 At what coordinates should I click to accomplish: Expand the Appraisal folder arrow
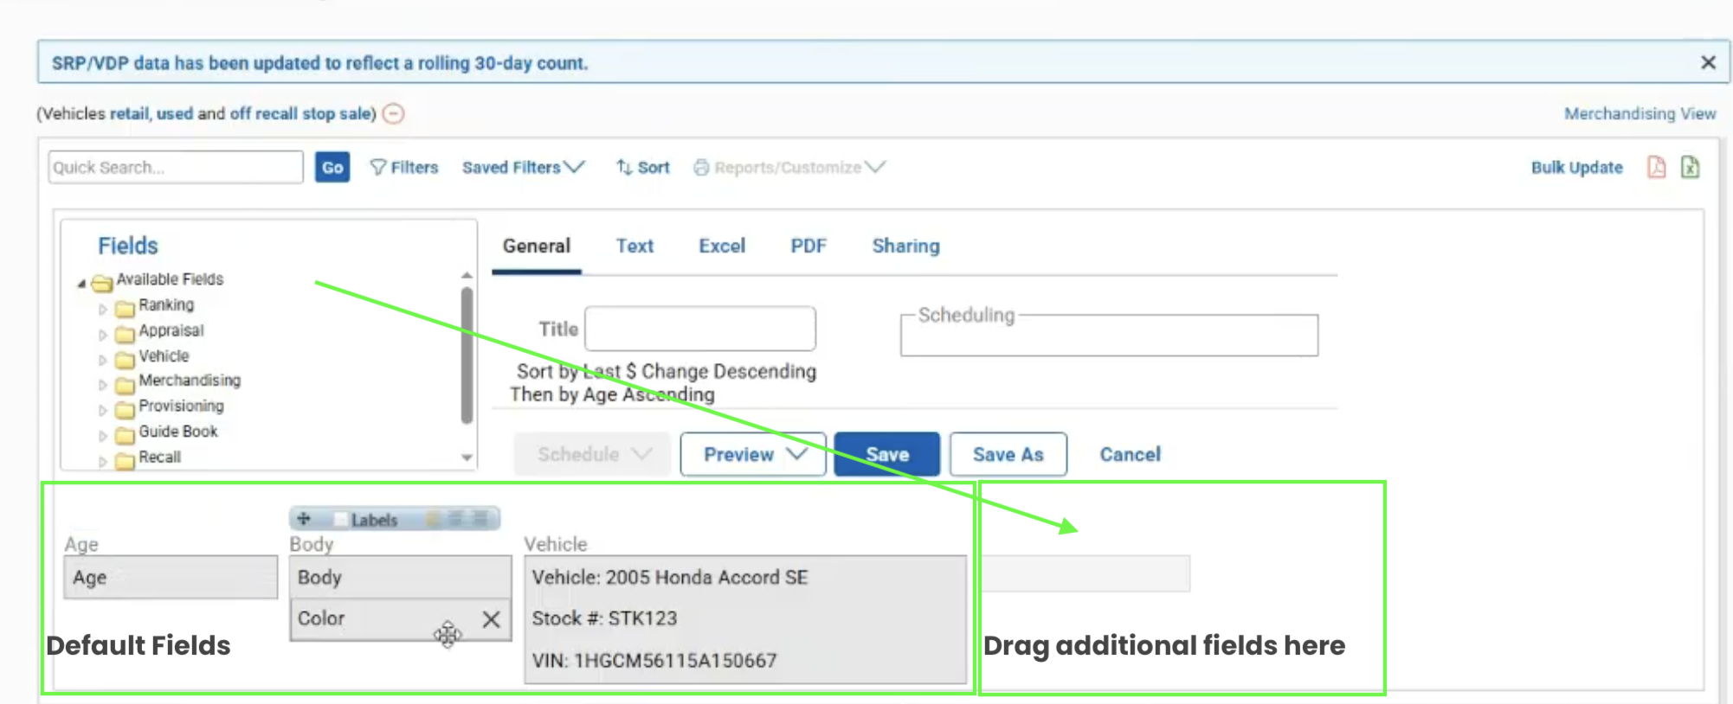click(102, 334)
